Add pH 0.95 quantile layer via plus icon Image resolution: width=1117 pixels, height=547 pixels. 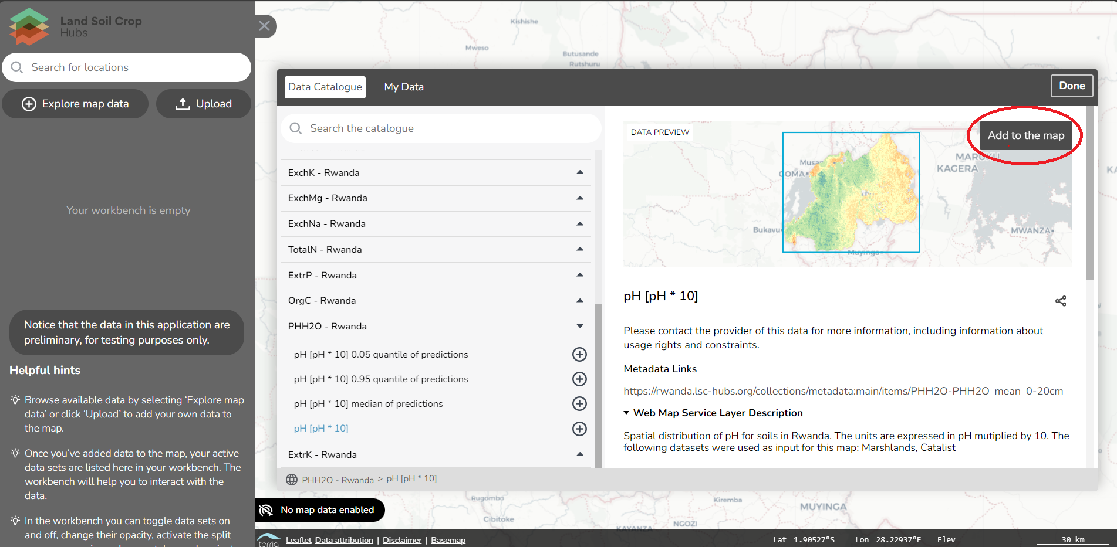[579, 379]
